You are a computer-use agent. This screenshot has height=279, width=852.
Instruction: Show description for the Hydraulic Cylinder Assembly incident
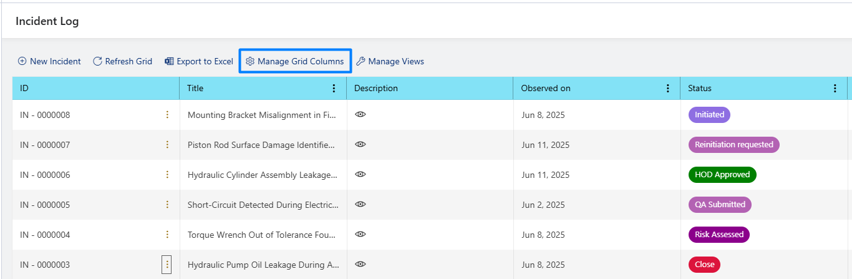point(360,174)
